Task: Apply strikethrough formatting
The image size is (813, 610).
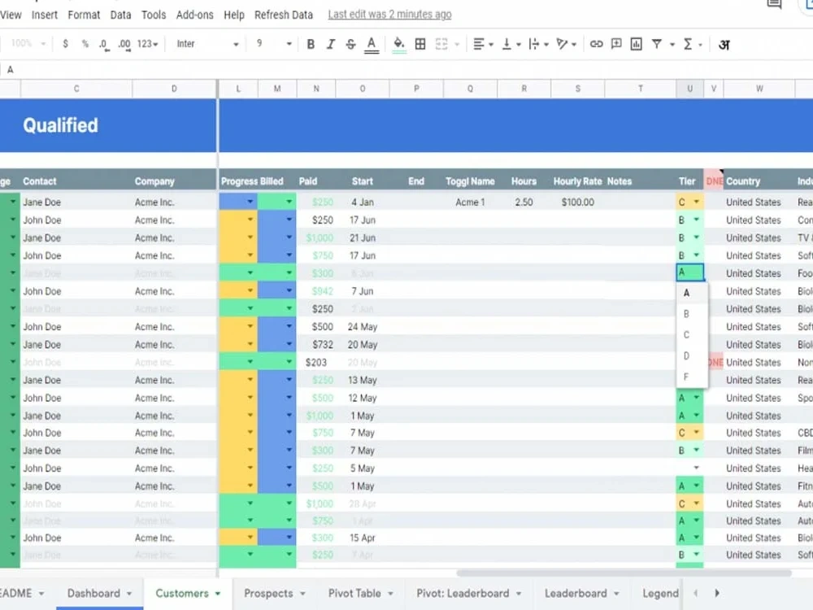Action: coord(350,44)
